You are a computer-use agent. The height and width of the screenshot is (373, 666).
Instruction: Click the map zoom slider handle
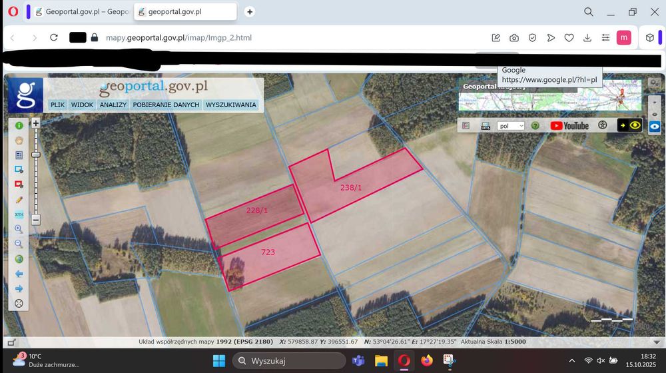tap(36, 155)
